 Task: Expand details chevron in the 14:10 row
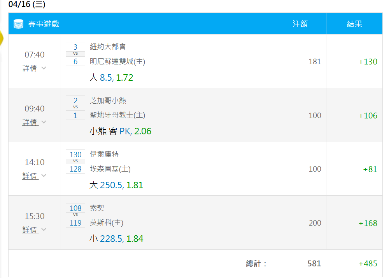click(x=44, y=175)
